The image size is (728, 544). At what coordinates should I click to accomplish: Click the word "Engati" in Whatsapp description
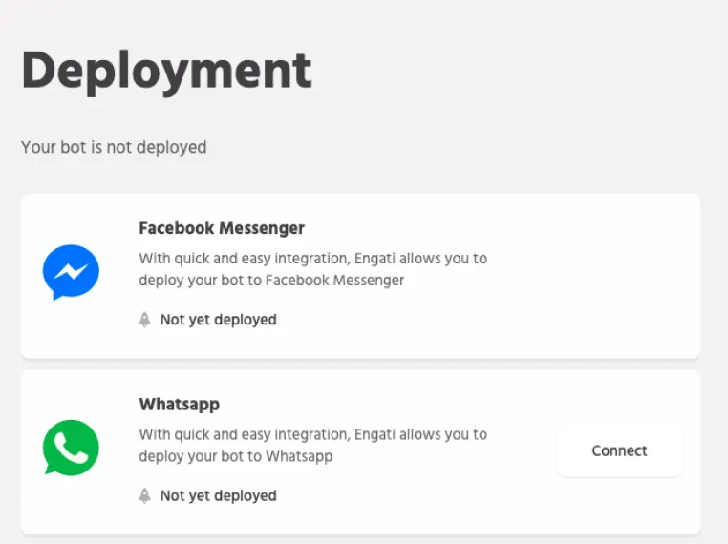pyautogui.click(x=380, y=434)
